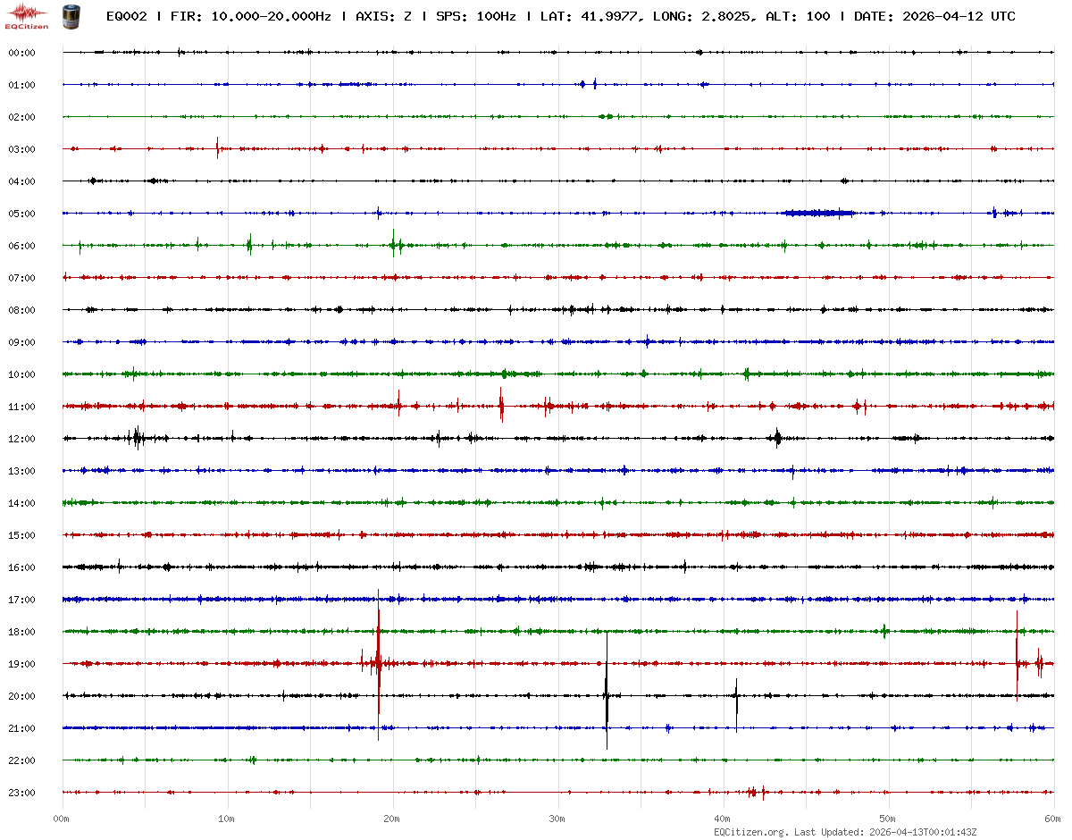
Task: Click the large red spike on the 19:00 trace
Action: (379, 663)
